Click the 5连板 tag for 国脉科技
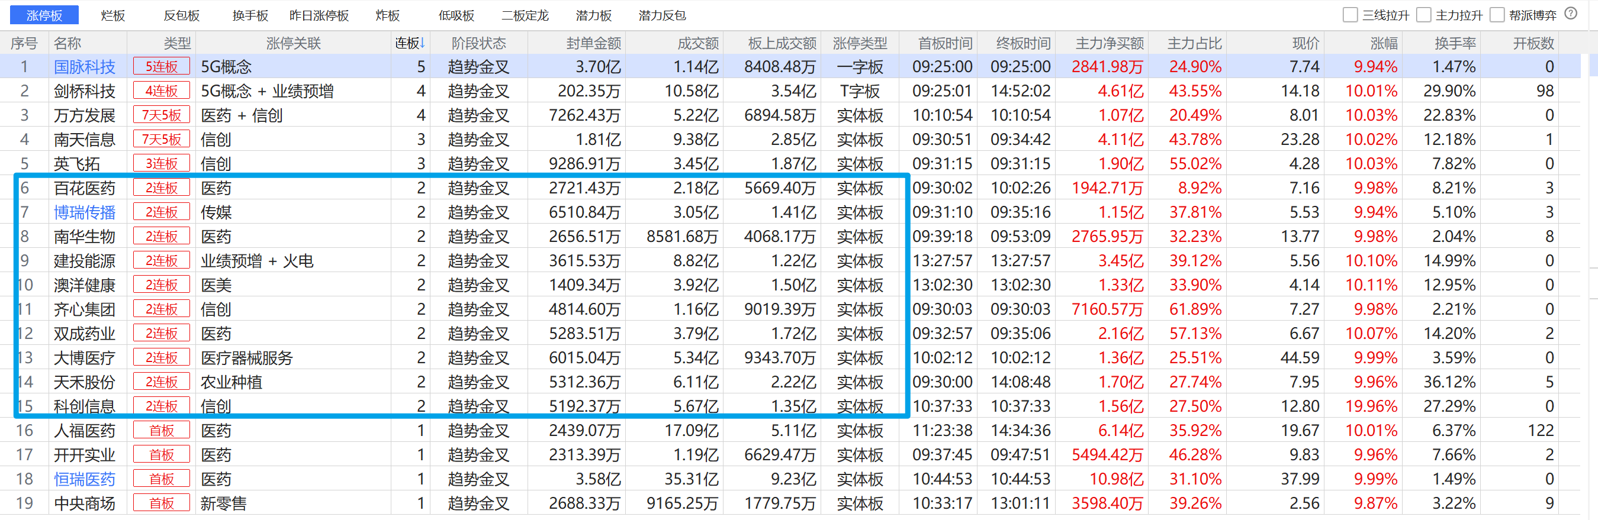 pyautogui.click(x=161, y=66)
